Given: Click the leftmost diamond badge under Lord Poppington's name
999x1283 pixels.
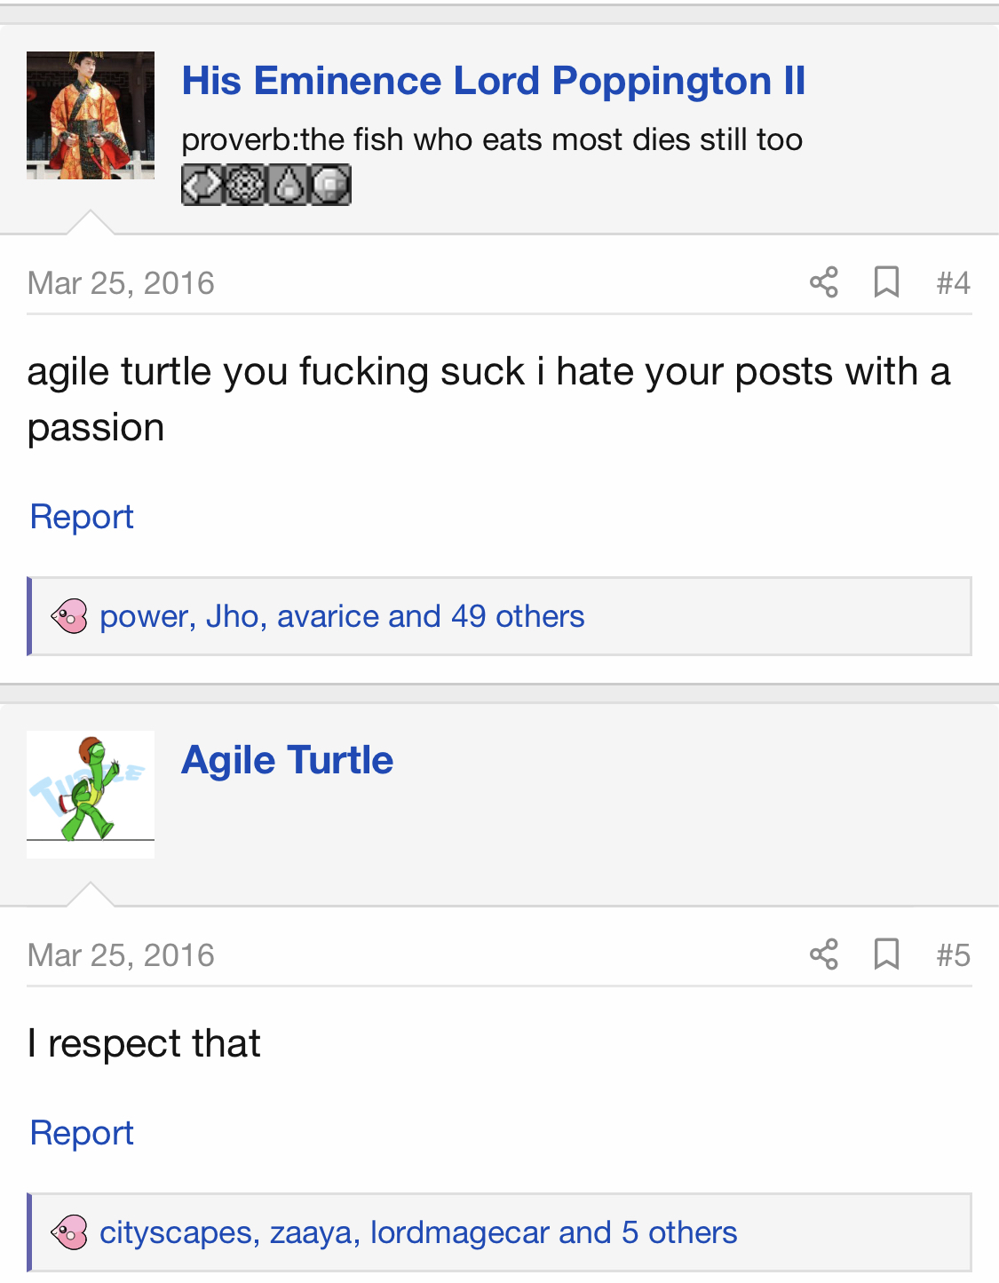Looking at the screenshot, I should coord(202,186).
